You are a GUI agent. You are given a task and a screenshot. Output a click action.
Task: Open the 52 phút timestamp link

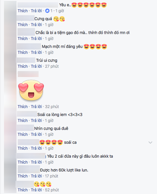52,190
